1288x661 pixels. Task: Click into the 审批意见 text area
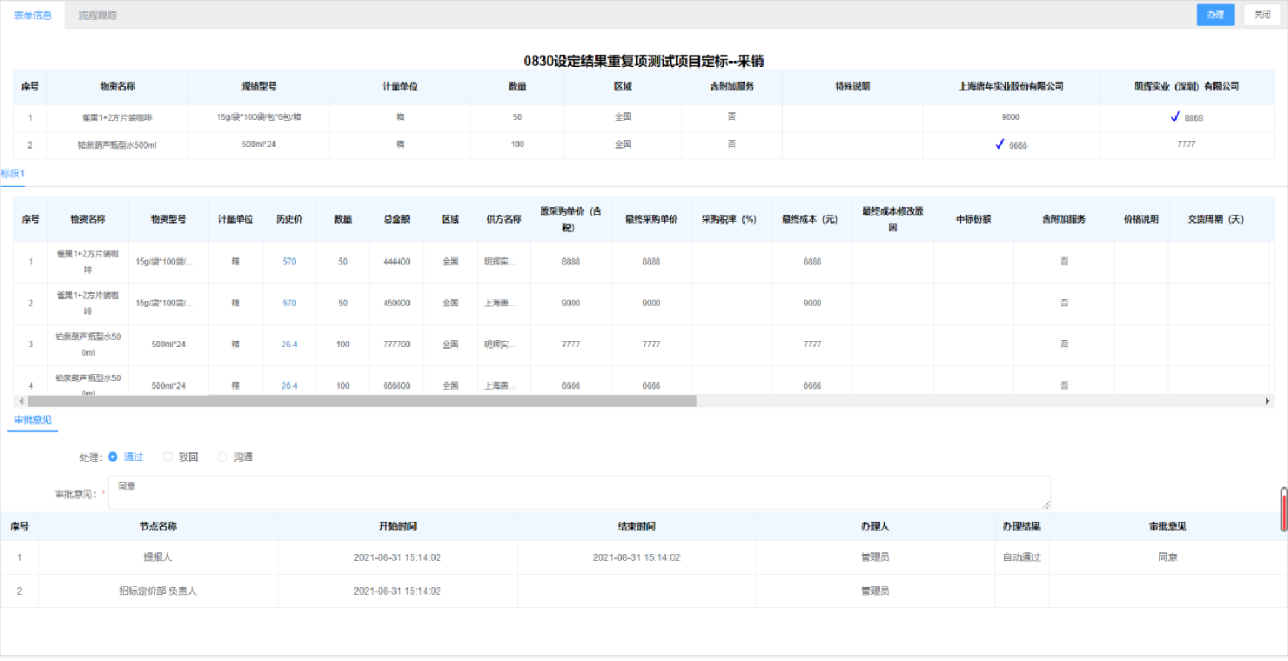point(579,492)
